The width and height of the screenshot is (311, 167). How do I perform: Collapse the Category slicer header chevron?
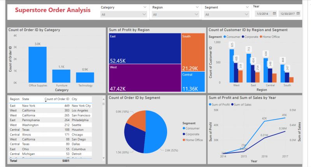point(145,7)
